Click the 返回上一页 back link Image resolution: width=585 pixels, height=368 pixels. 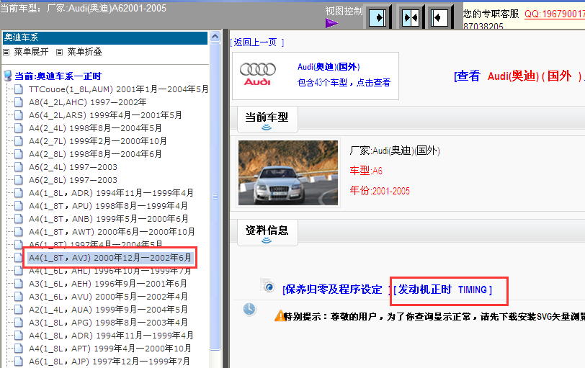point(257,42)
